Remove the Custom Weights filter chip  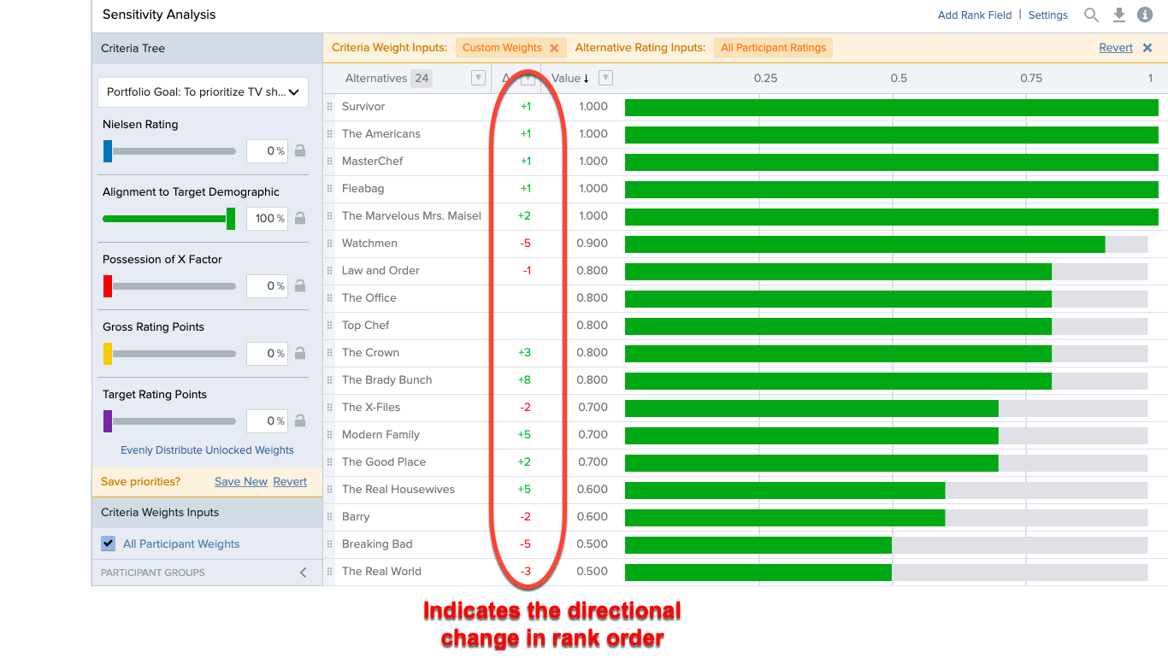(554, 48)
